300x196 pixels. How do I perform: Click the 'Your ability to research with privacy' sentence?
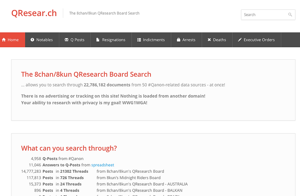pyautogui.click(x=84, y=103)
